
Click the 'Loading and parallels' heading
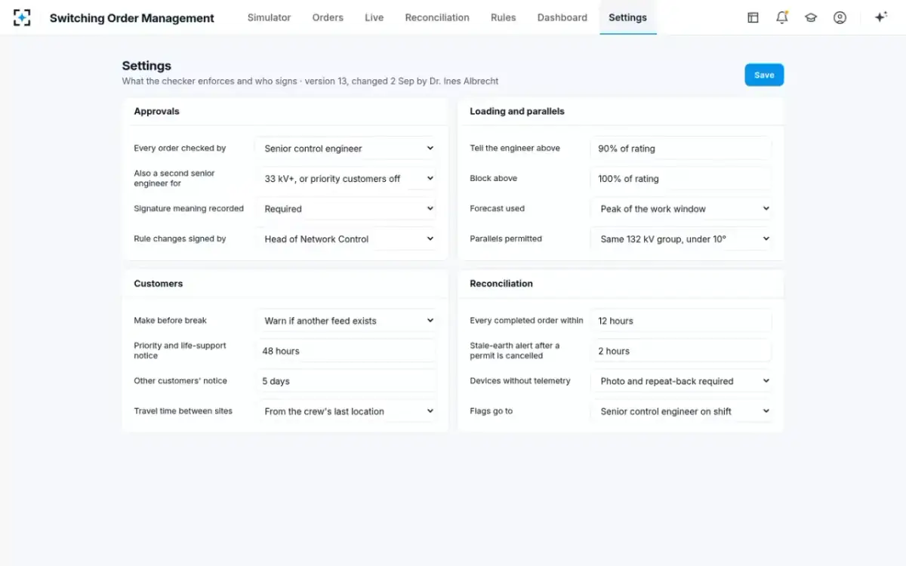coord(517,111)
